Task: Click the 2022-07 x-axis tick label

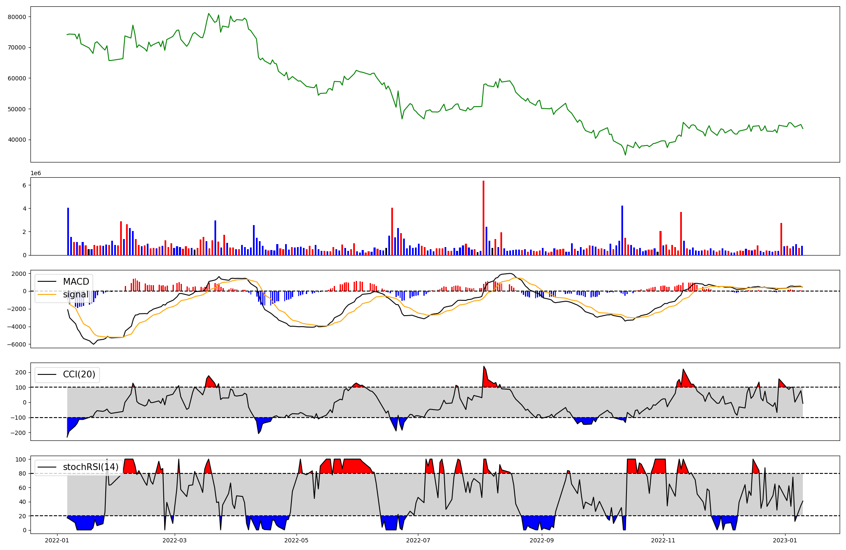Action: click(418, 540)
